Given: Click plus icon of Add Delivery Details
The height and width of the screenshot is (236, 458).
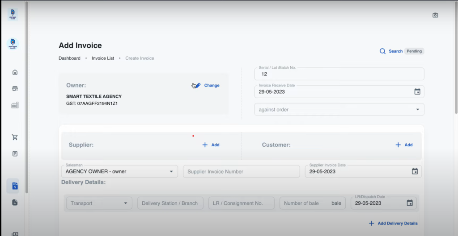Looking at the screenshot, I should (372, 224).
